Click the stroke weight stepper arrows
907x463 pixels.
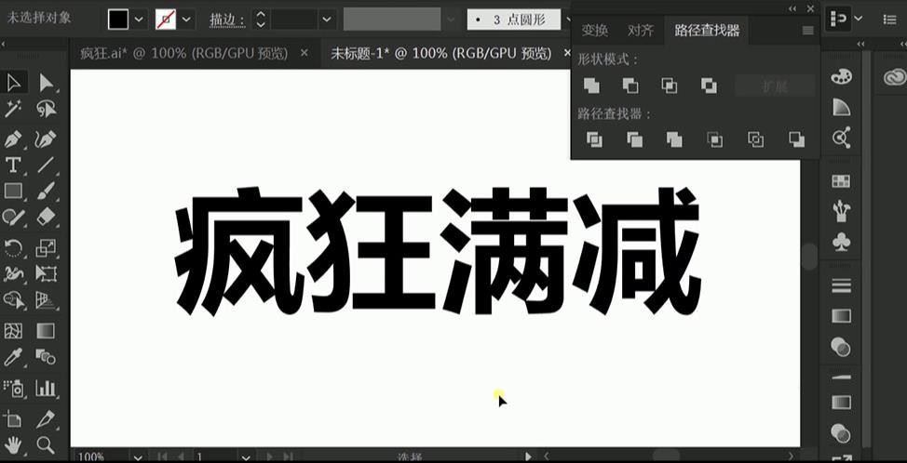[x=261, y=20]
